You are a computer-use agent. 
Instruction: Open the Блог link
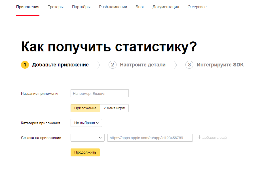pyautogui.click(x=140, y=7)
